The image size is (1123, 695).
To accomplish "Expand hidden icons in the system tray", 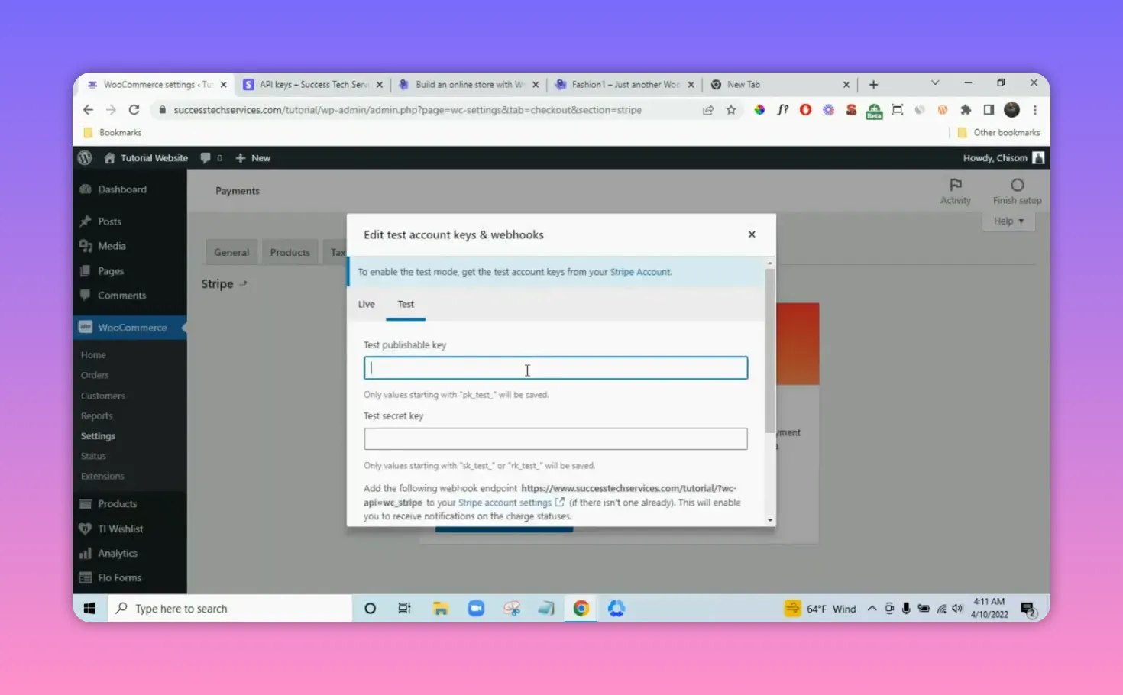I will pyautogui.click(x=872, y=608).
